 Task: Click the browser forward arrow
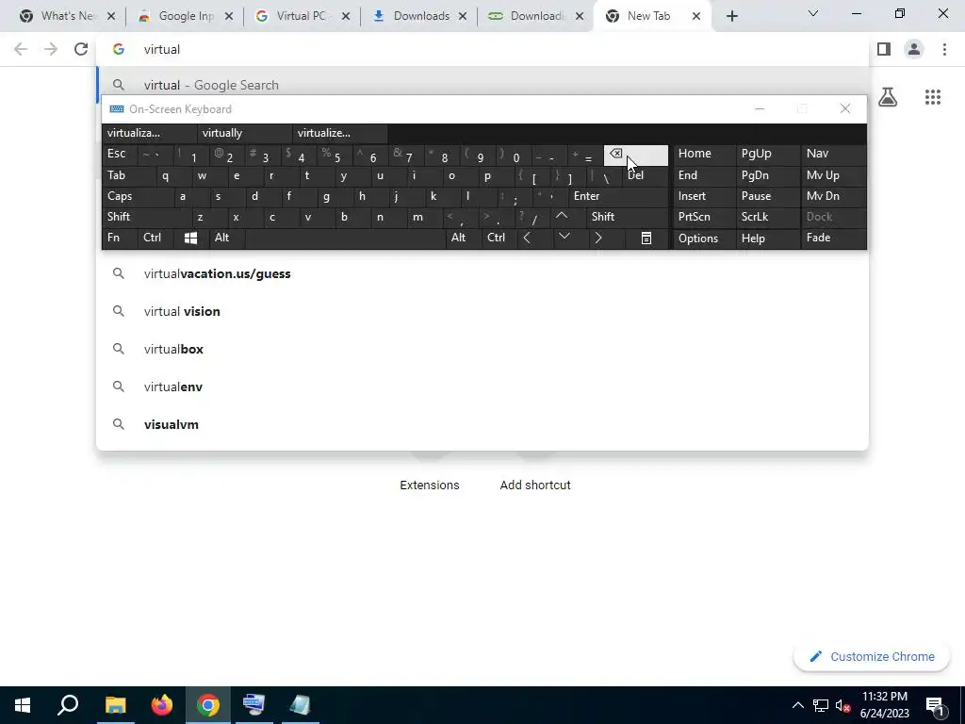click(51, 49)
